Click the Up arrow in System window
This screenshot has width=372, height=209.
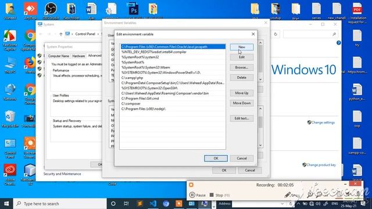coord(60,34)
